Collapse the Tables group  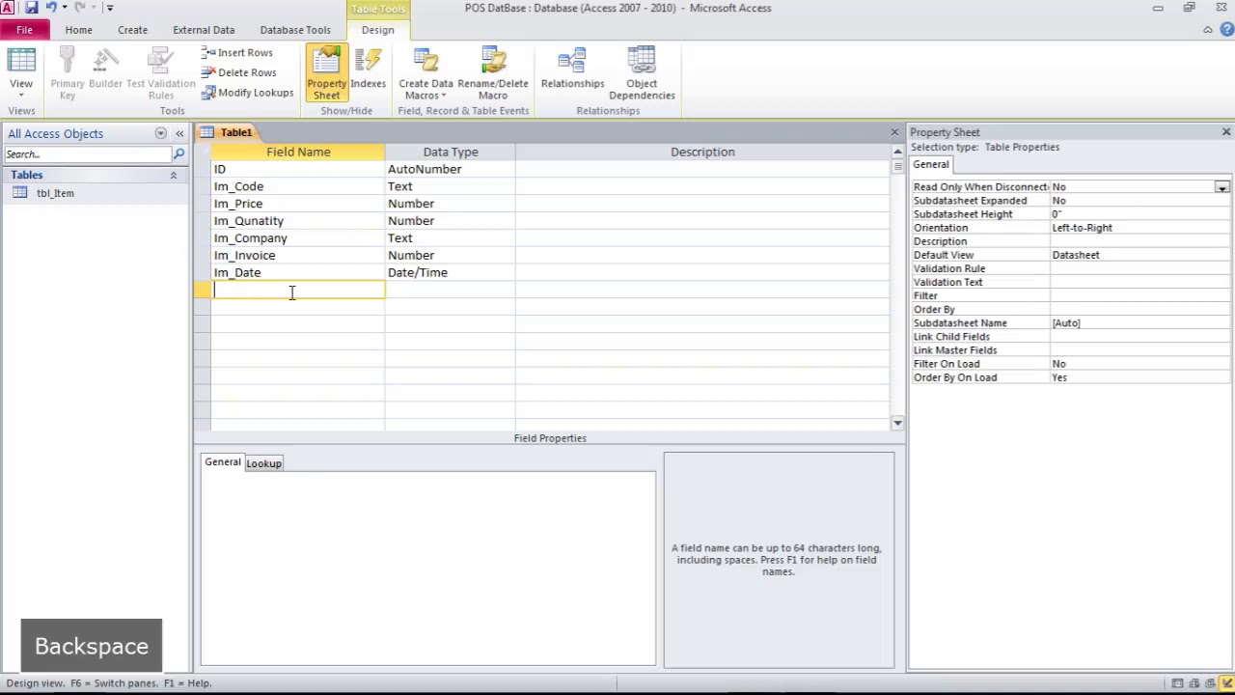174,175
